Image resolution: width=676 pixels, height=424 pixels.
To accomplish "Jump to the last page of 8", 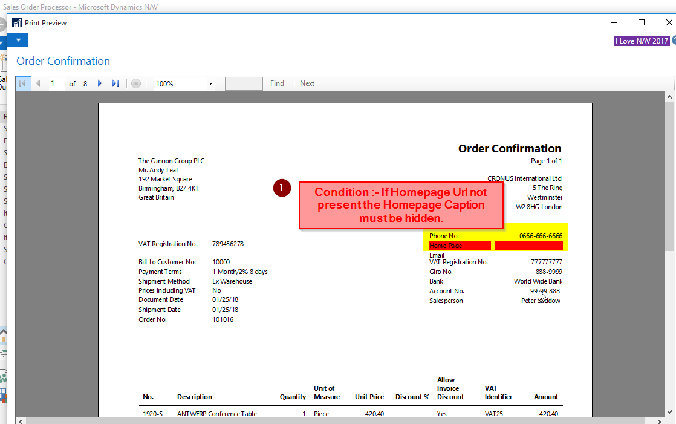I will point(115,83).
